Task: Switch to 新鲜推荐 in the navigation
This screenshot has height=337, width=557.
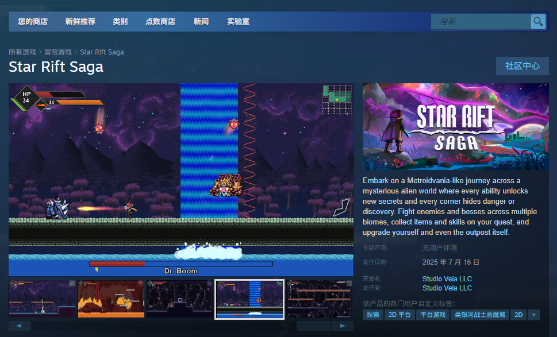Action: point(80,21)
